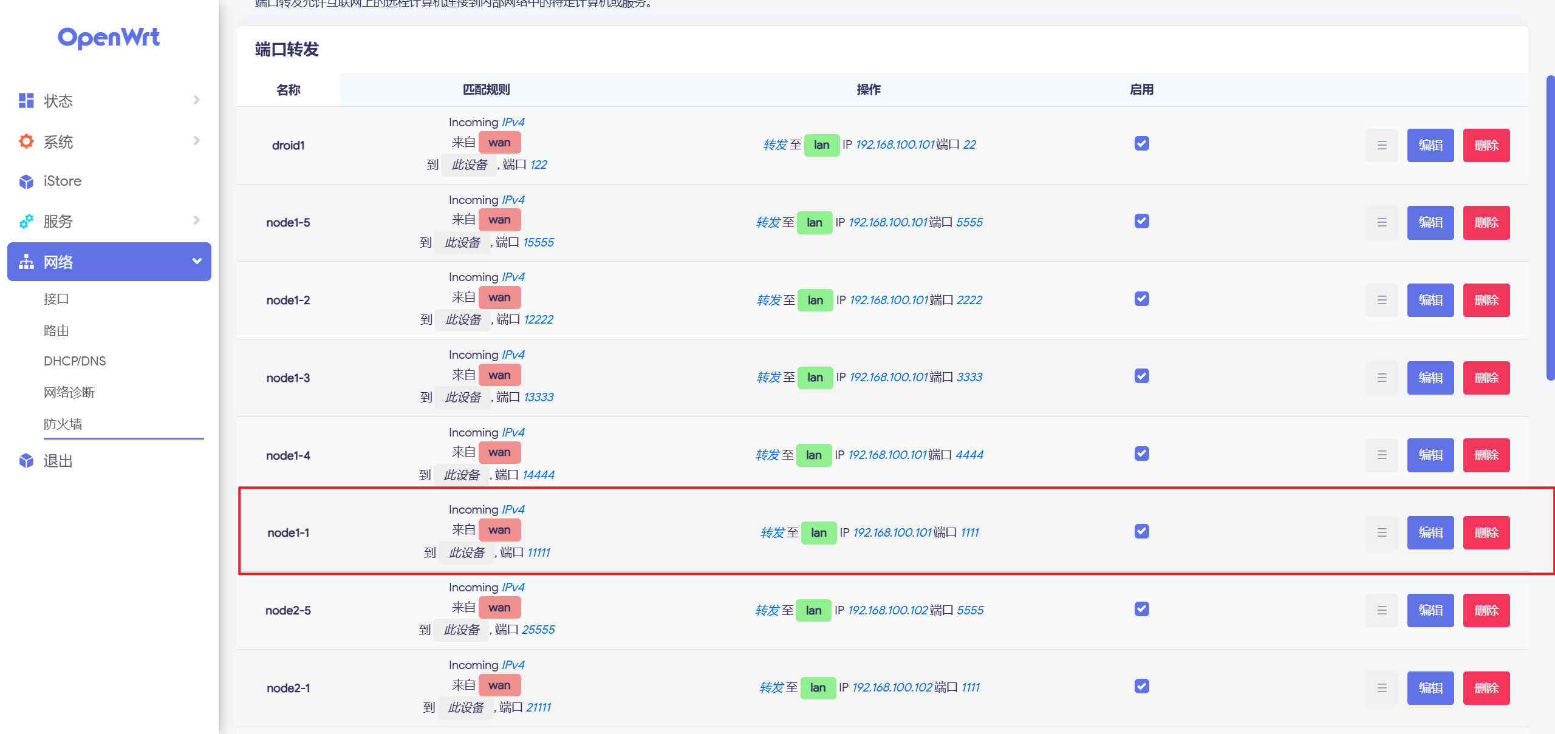Open the firewall submenu item
Viewport: 1555px width, 734px height.
coord(63,424)
